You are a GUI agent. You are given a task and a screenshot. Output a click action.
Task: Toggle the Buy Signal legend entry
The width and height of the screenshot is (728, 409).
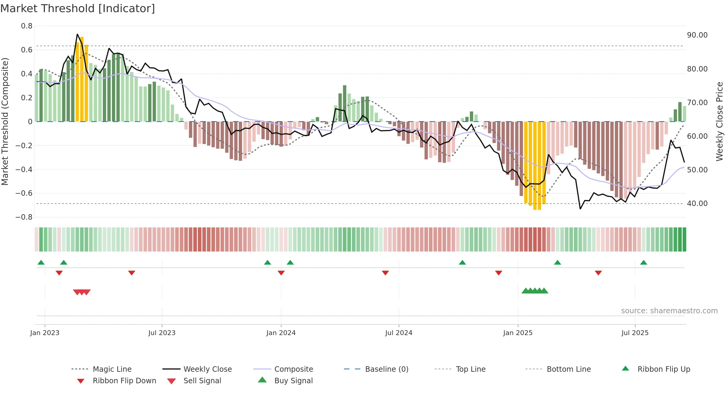pyautogui.click(x=285, y=381)
